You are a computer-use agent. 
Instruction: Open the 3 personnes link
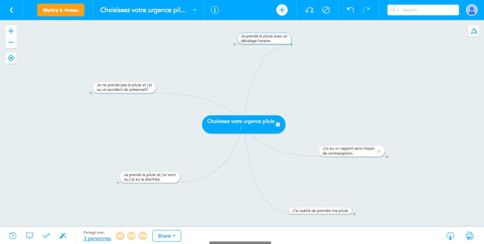(97, 238)
